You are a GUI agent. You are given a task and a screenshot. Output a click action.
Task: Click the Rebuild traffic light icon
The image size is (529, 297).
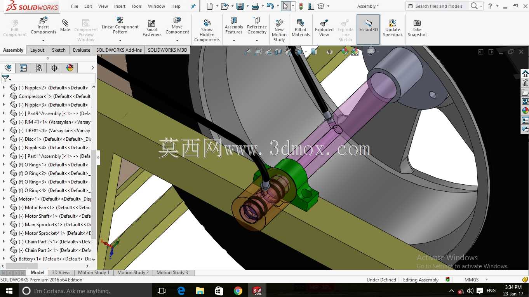coord(301,6)
